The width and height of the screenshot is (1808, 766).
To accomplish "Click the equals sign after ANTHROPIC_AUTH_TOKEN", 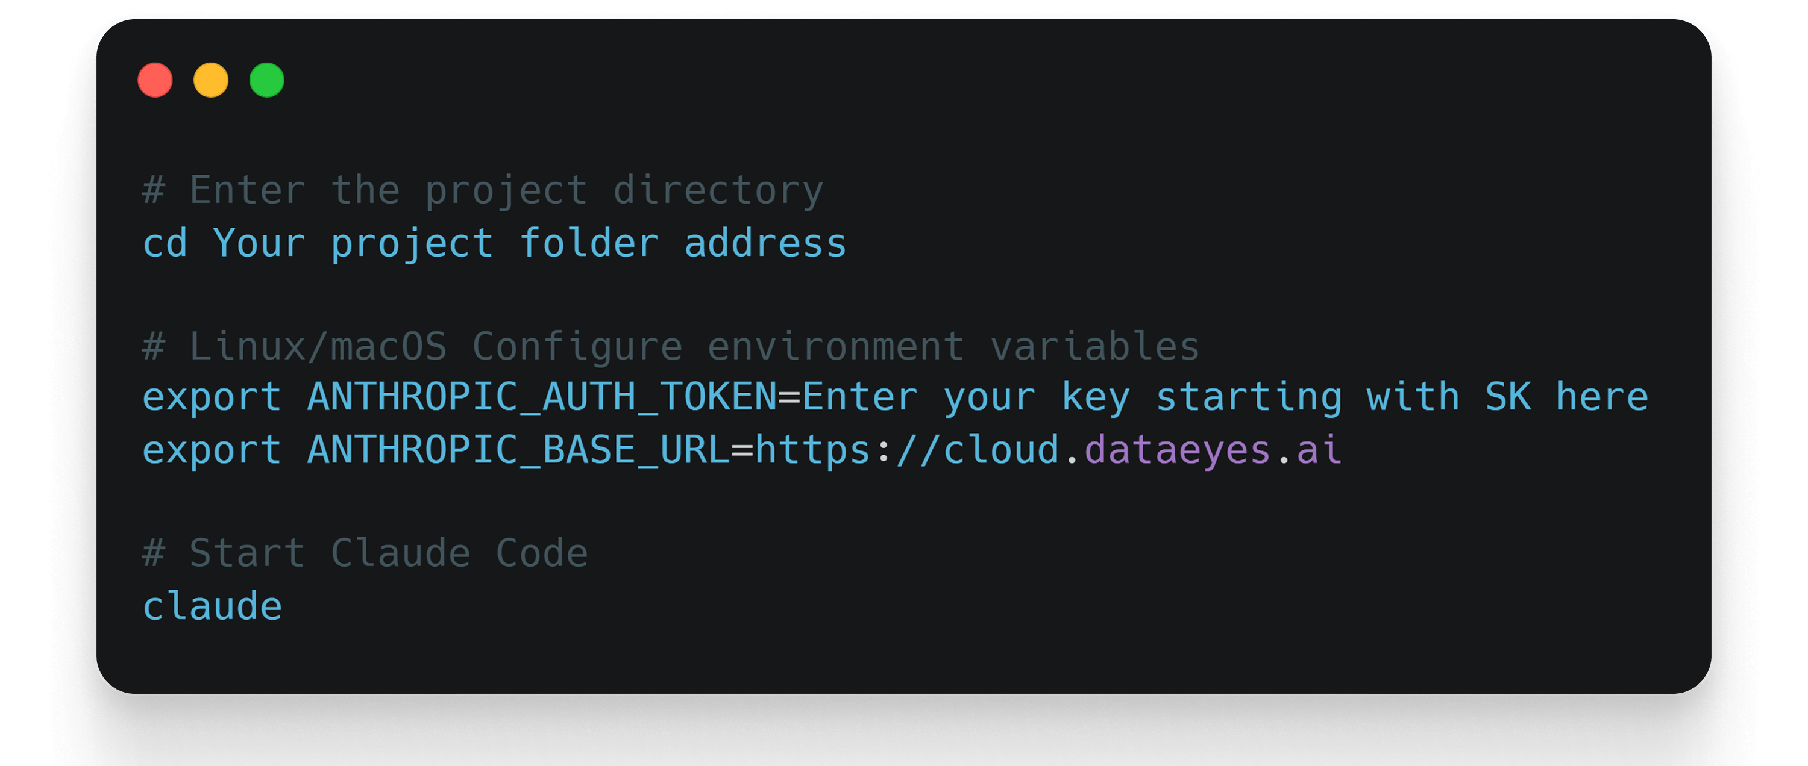I will pos(789,397).
